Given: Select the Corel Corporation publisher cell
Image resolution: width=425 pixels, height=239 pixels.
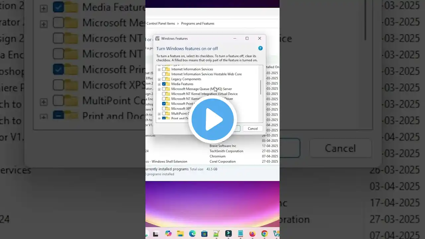Looking at the screenshot, I should pos(222,162).
